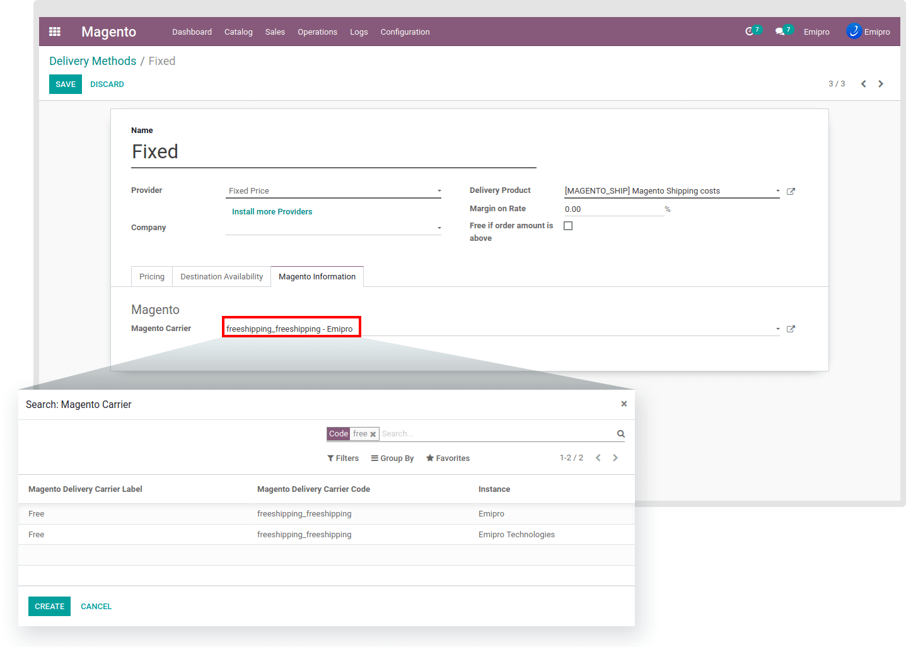Expand the Delivery Product dropdown
Viewport: 906px width, 647px height.
(778, 191)
